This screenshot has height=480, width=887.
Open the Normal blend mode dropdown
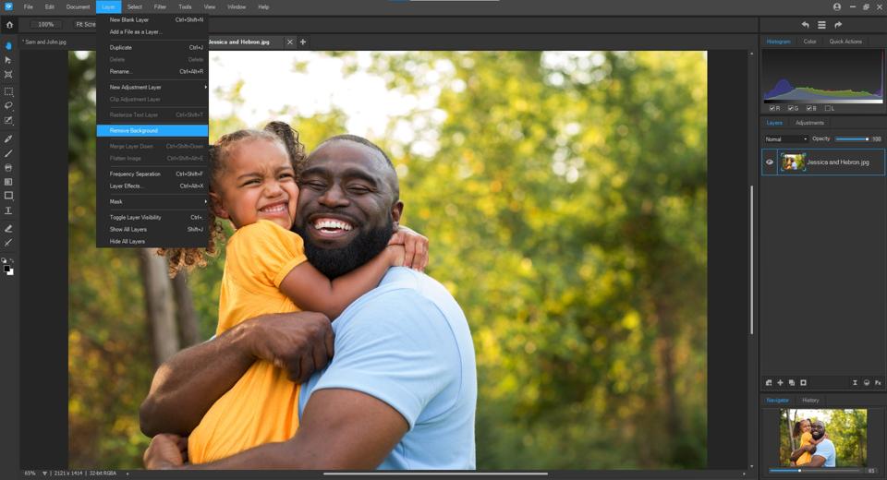pos(785,139)
